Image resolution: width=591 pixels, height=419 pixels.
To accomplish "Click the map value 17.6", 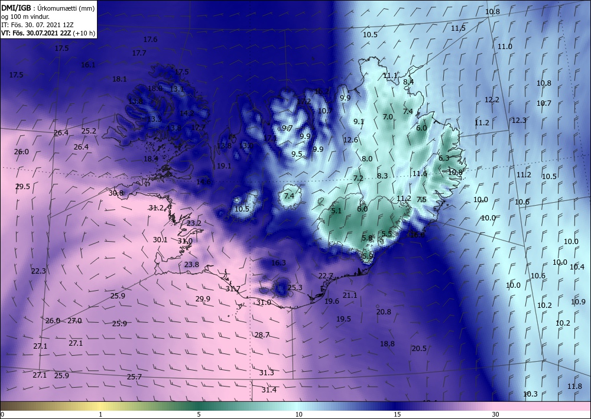I will pos(150,39).
